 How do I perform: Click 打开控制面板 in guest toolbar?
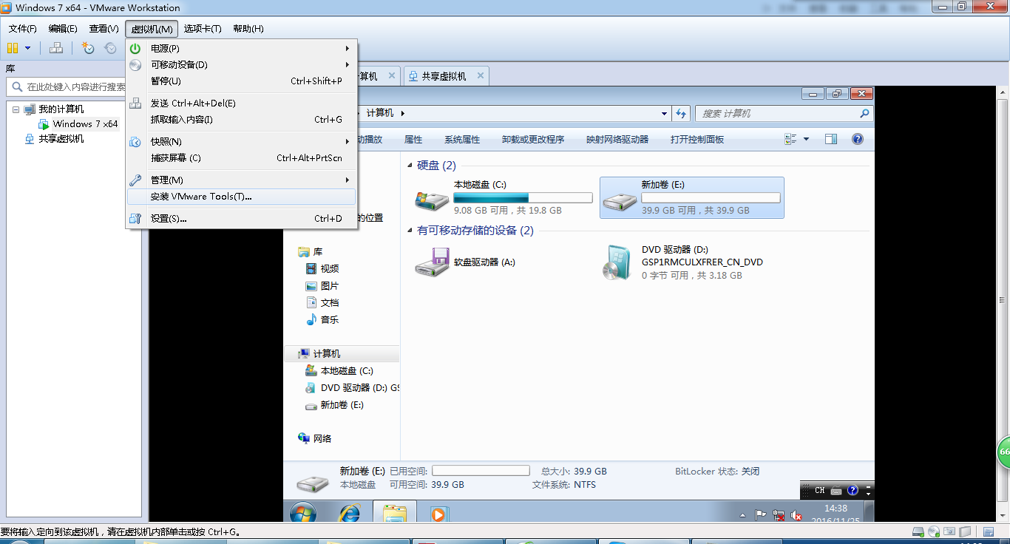(697, 139)
